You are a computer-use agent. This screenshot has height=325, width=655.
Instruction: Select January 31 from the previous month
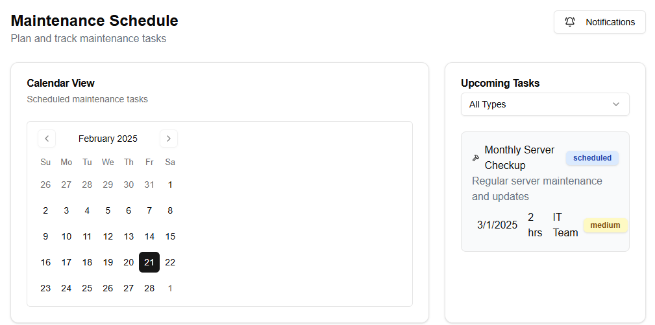[x=149, y=185]
